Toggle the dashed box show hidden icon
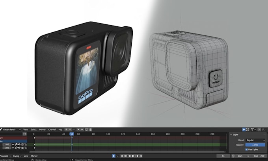This screenshot has height=161, width=268. click(x=248, y=130)
